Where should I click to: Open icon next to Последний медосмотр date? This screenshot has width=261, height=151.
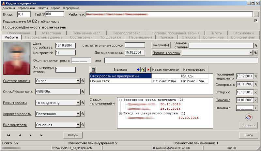[256, 76]
